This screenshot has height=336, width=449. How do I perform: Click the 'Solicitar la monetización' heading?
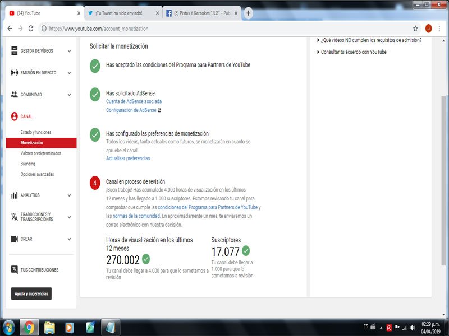point(118,46)
